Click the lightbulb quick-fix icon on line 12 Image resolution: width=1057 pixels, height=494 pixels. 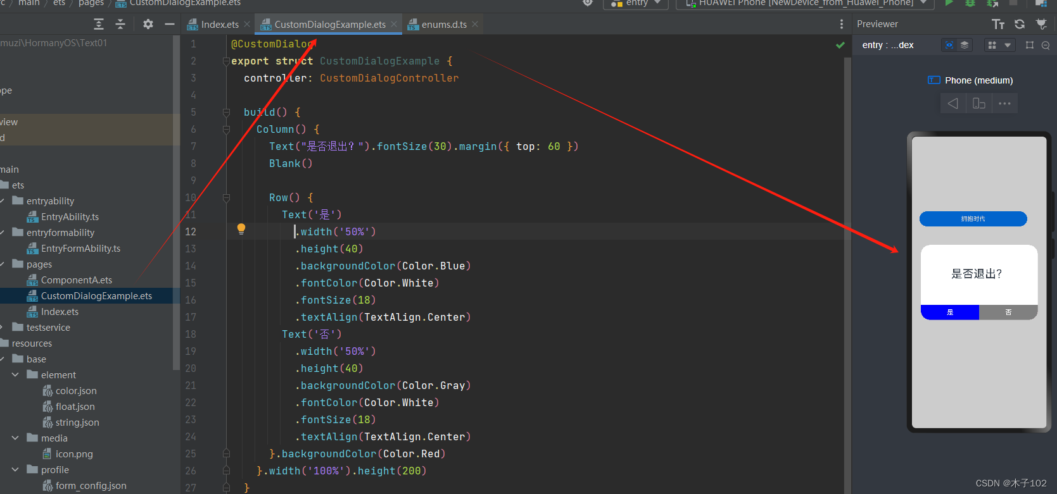point(241,229)
